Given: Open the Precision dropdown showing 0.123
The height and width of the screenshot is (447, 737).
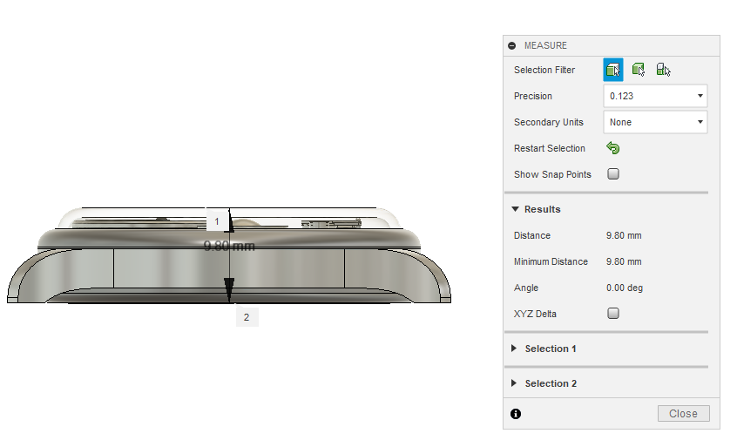Looking at the screenshot, I should (x=655, y=96).
